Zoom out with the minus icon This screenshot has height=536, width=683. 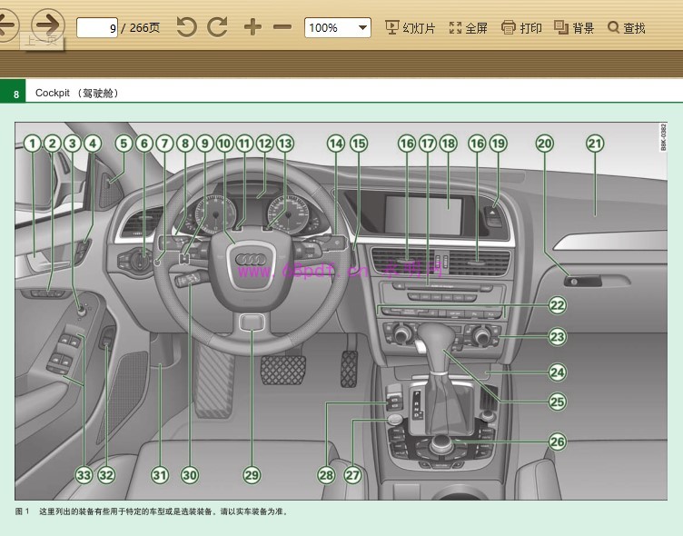(x=282, y=27)
